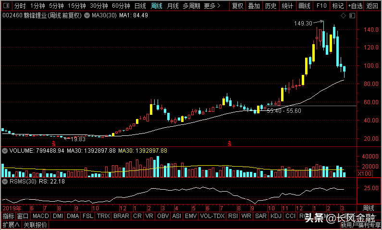
Task: Open the F10 company info
Action: point(321,6)
